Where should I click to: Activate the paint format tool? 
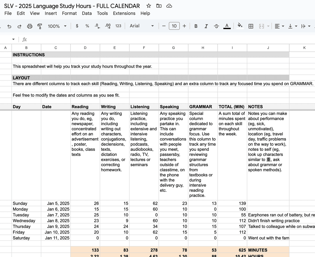[40, 26]
